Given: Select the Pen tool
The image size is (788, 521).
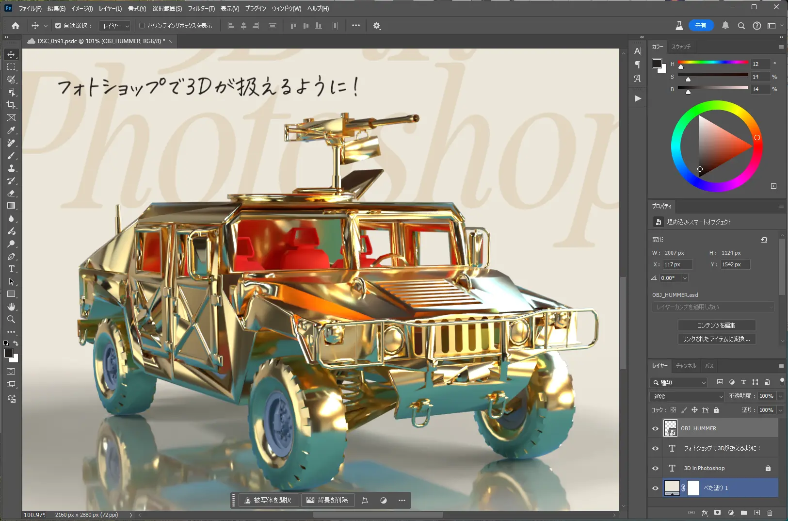Looking at the screenshot, I should (x=11, y=256).
